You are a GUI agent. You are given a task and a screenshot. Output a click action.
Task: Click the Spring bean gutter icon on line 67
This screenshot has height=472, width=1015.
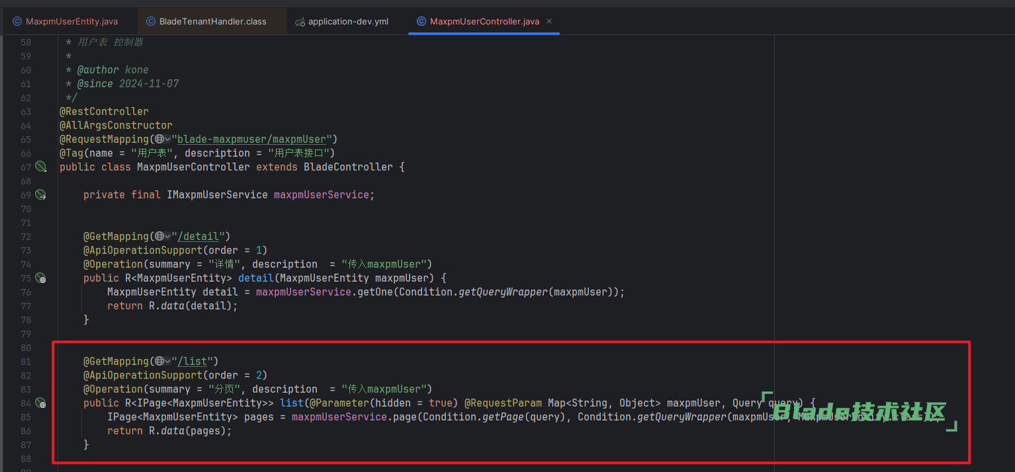point(41,167)
